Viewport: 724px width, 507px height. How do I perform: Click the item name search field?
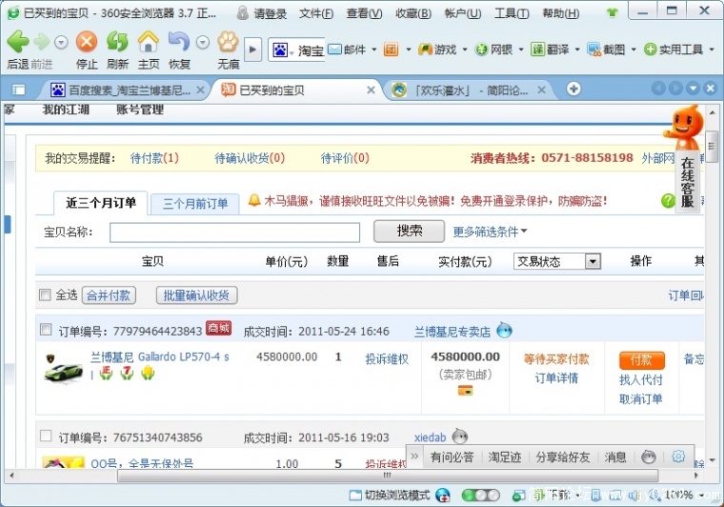point(234,233)
